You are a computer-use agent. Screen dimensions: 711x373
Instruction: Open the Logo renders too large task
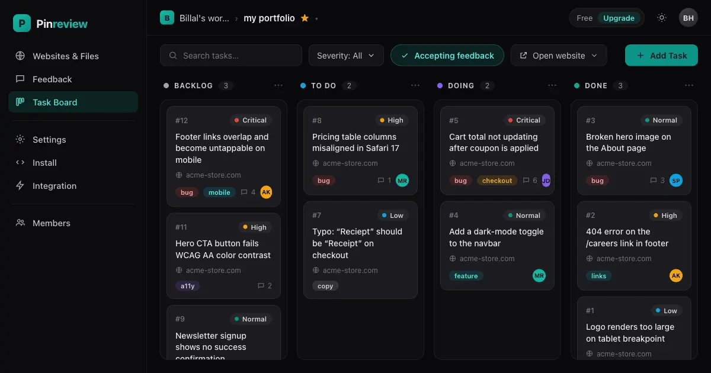point(634,328)
